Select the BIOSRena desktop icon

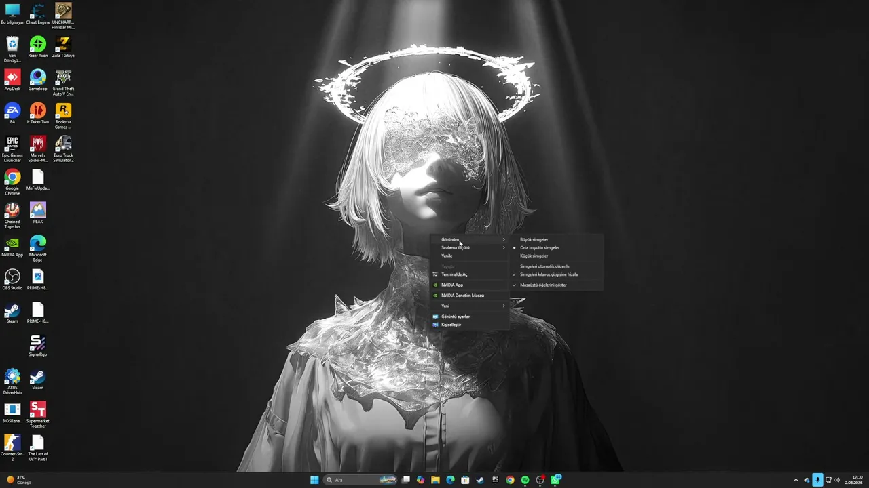point(12,412)
